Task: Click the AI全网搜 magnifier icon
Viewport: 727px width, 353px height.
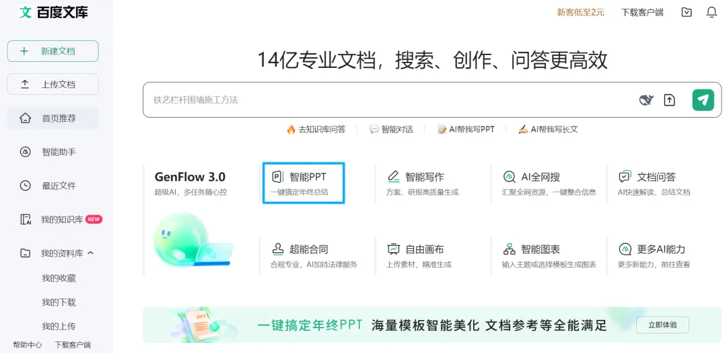Action: (x=509, y=176)
